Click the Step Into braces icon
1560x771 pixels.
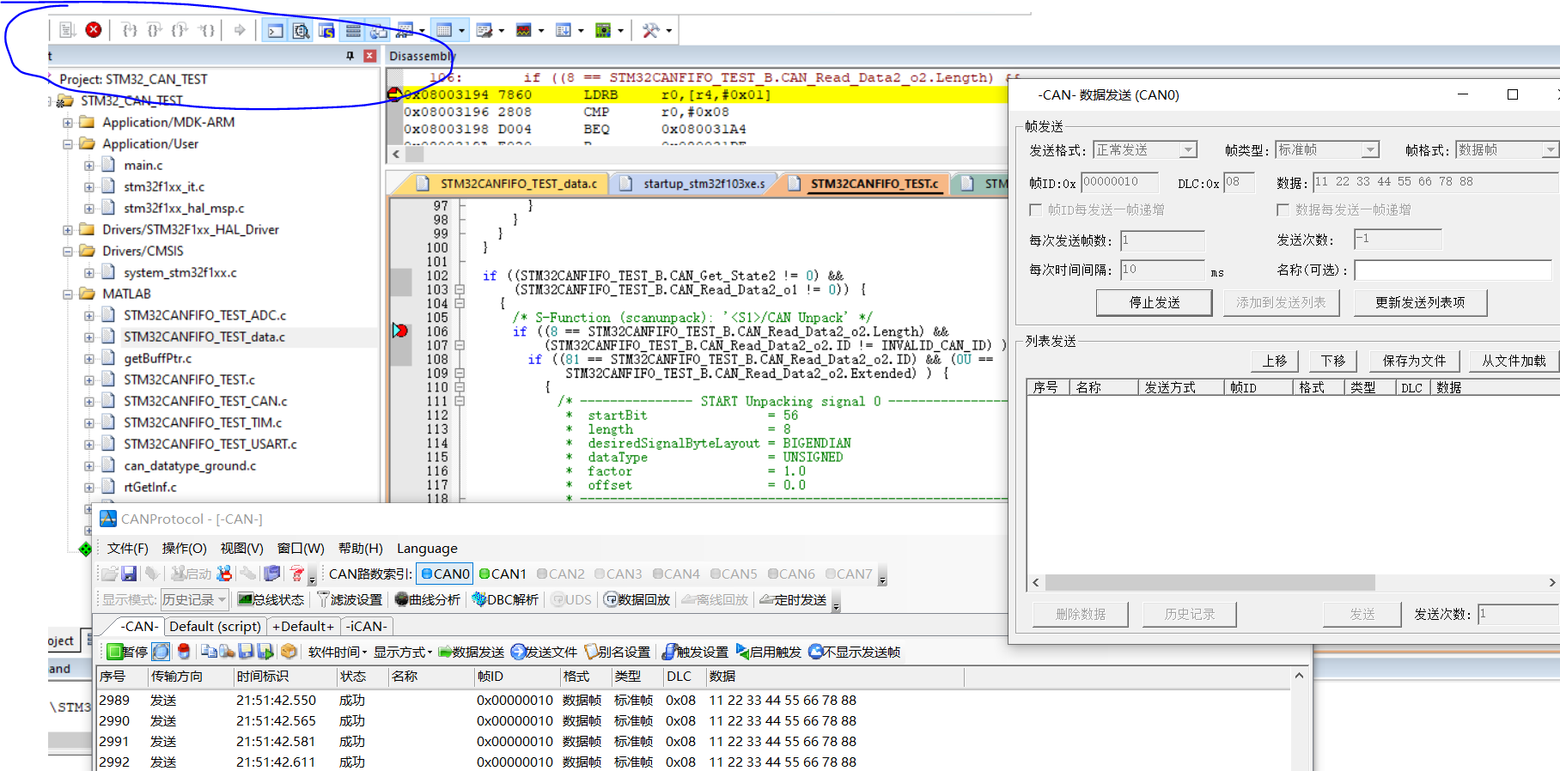coord(129,30)
